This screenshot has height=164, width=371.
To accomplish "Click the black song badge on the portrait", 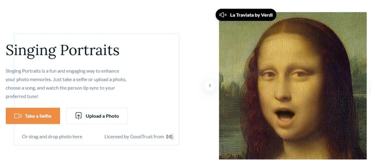I will 246,15.
